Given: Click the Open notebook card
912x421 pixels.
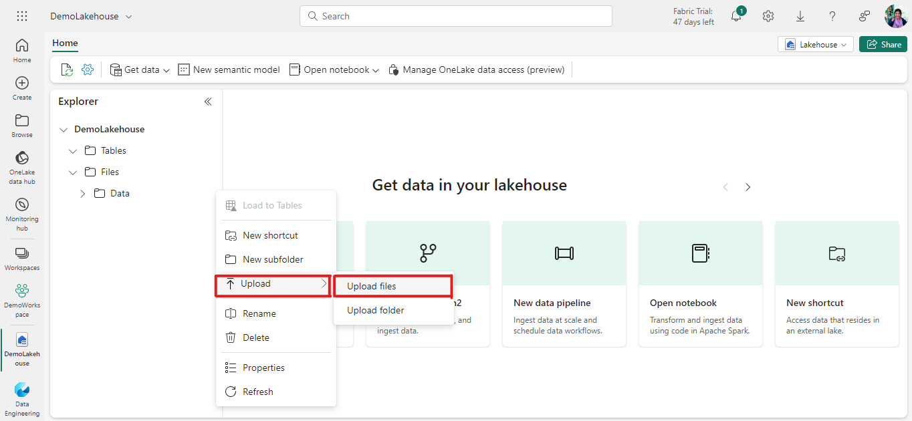Looking at the screenshot, I should (x=701, y=284).
